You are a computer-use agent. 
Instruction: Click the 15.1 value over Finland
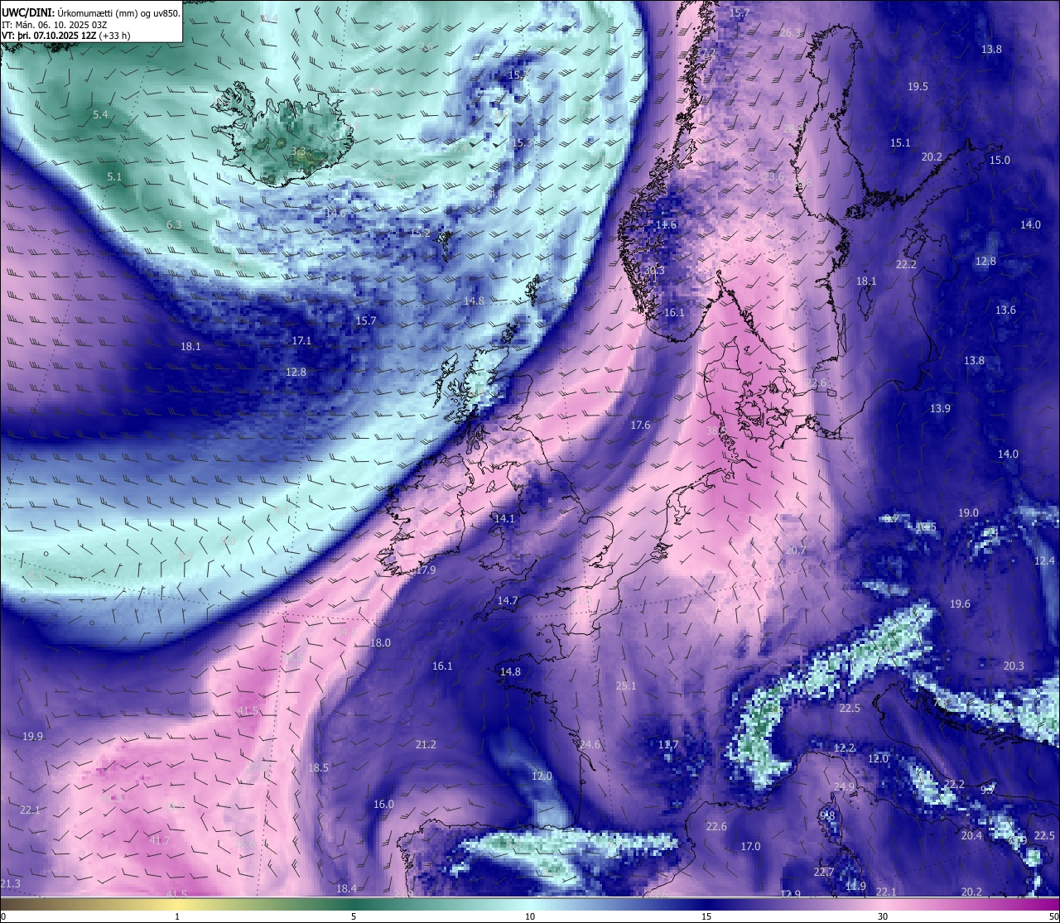[900, 142]
